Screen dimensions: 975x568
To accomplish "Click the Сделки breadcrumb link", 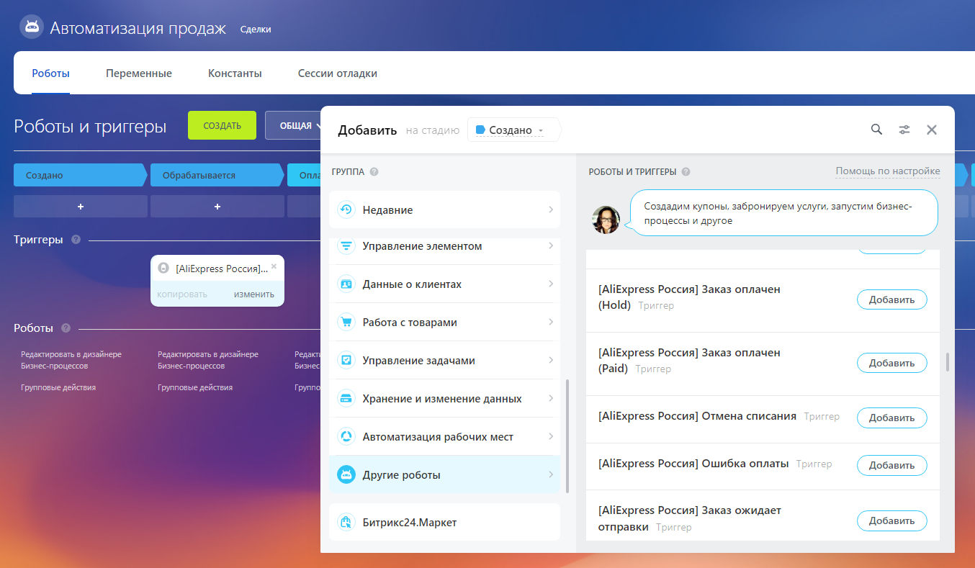I will pyautogui.click(x=256, y=30).
